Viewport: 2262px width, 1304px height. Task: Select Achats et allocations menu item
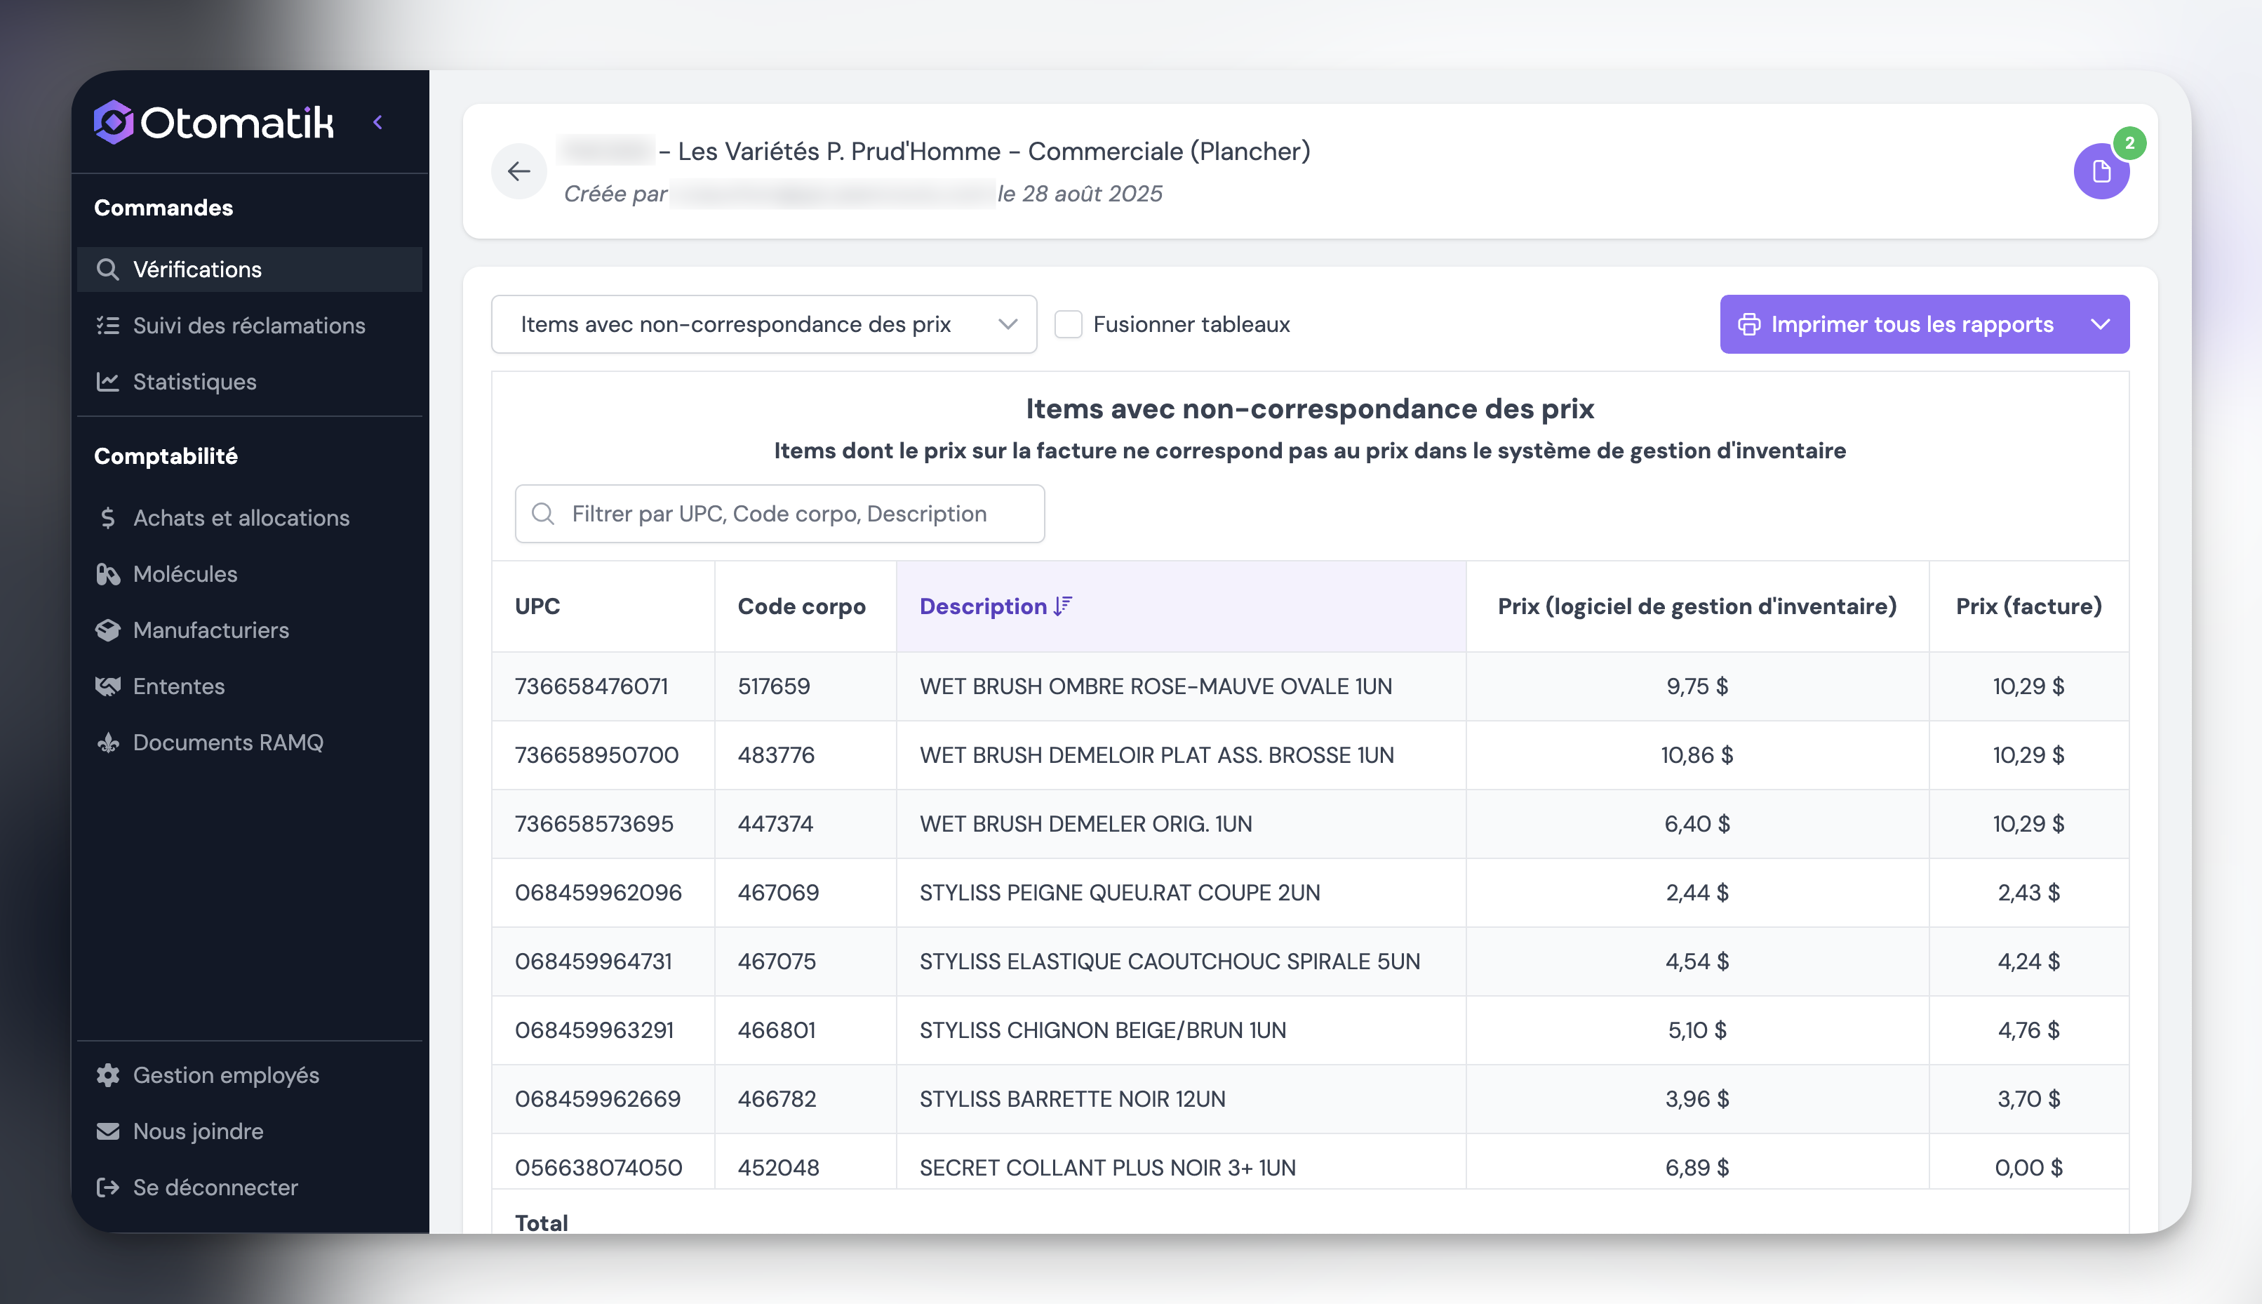241,518
